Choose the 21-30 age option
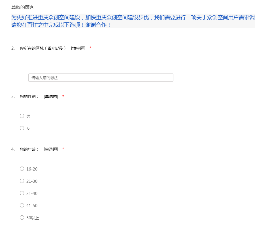Viewport: 255px width, 227px height. (x=22, y=181)
